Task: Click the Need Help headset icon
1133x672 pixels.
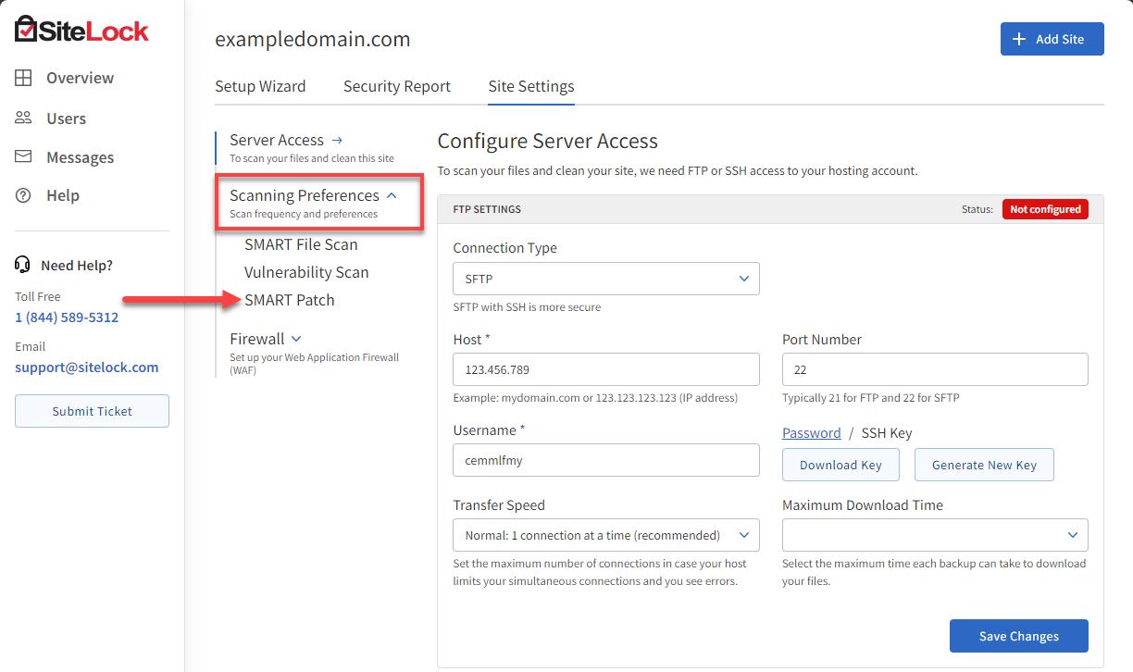Action: tap(21, 265)
